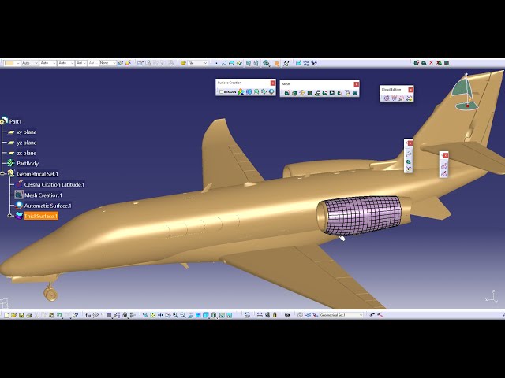
Task: Click the first Mesh toolbar icon
Action: [286, 93]
